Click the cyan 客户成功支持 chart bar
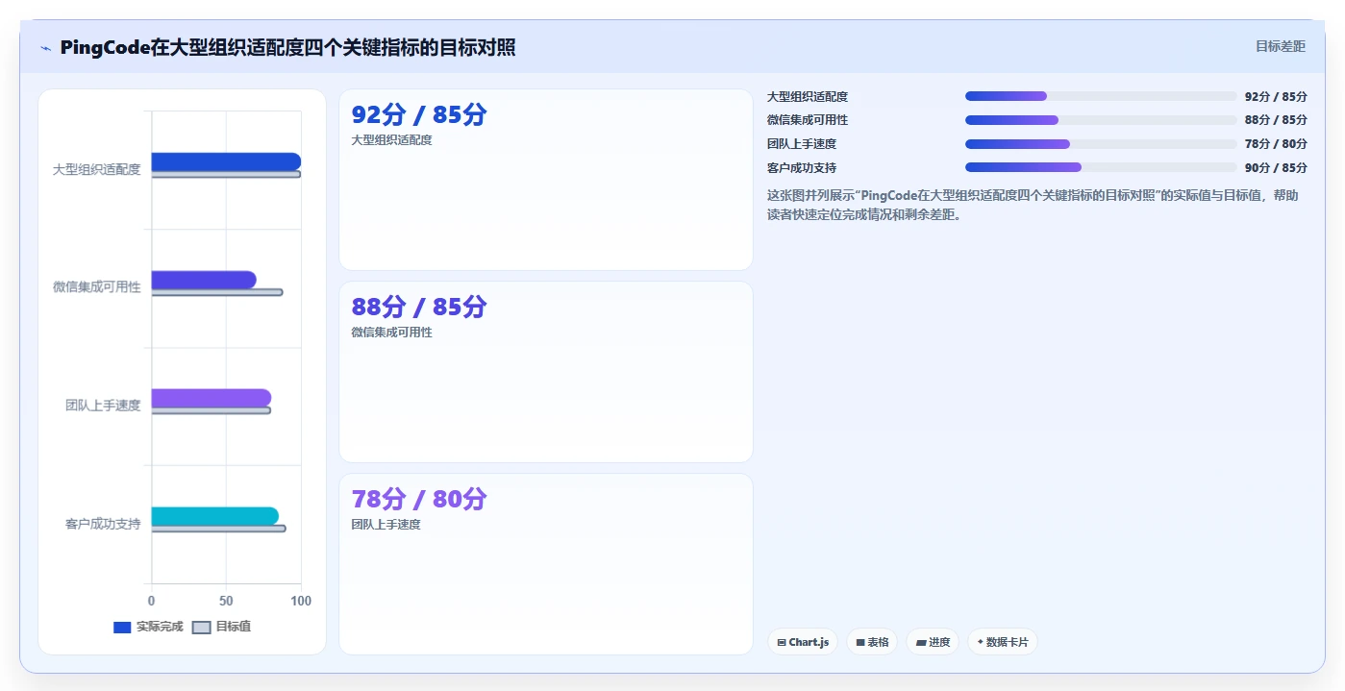The width and height of the screenshot is (1345, 691). (x=215, y=516)
